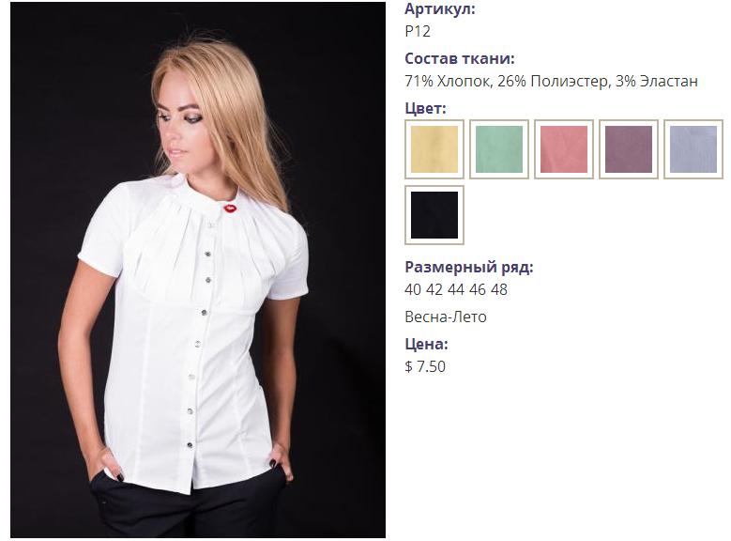Screen dimensions: 731x541
Task: Click the Состав ткани heading
Action: [x=459, y=58]
